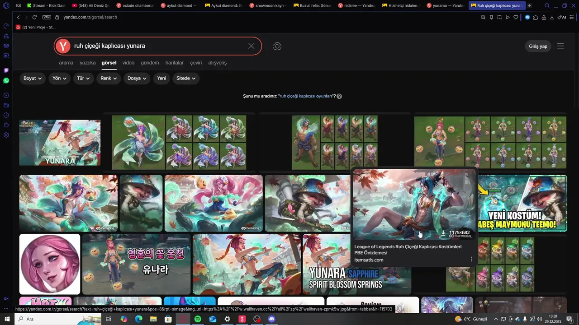The height and width of the screenshot is (325, 579).
Task: Expand the Tür filter dropdown
Action: pyautogui.click(x=83, y=78)
